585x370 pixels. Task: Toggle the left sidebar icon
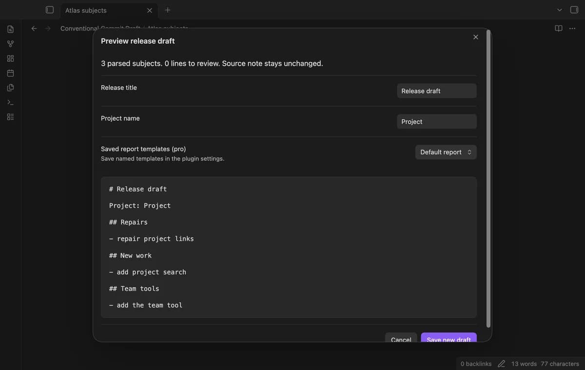coord(49,10)
